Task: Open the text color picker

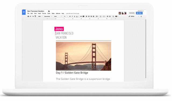Action: [77, 16]
